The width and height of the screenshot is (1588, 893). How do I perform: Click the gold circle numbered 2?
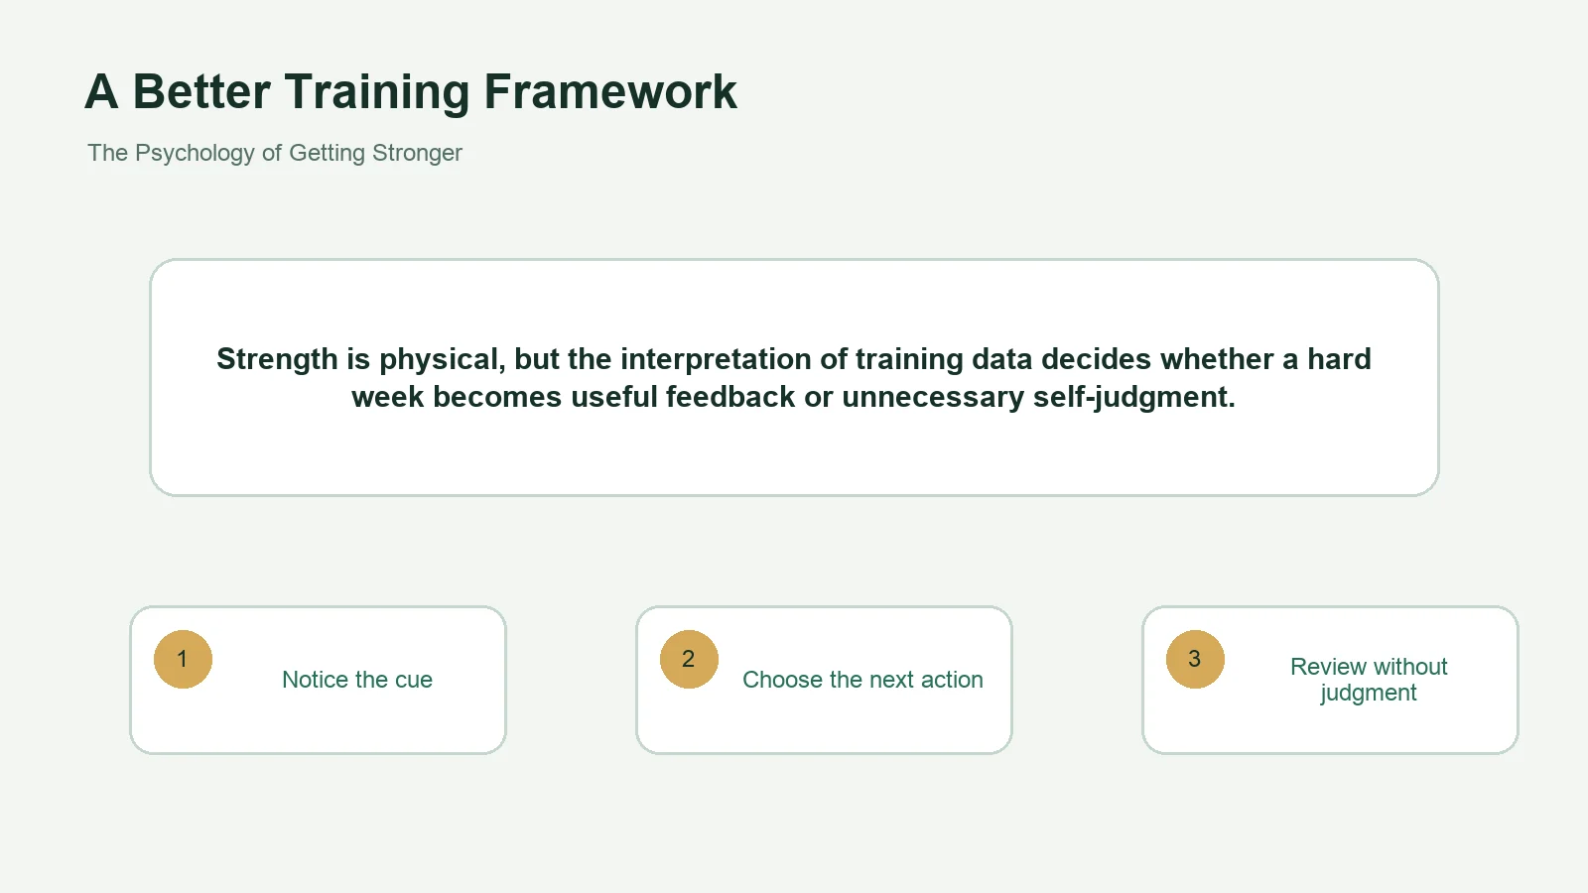coord(689,659)
